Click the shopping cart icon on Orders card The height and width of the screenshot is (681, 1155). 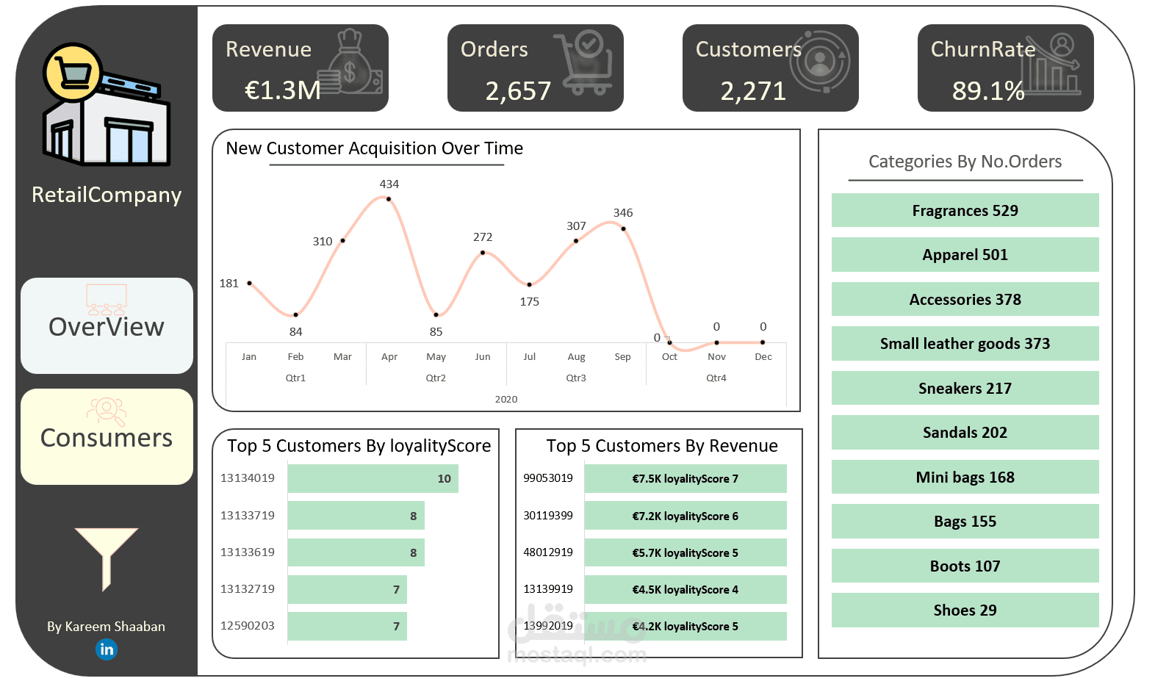(583, 62)
